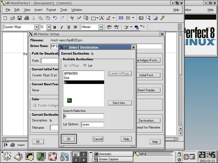Open the font name dropdown
The height and width of the screenshot is (163, 218).
[36, 27]
